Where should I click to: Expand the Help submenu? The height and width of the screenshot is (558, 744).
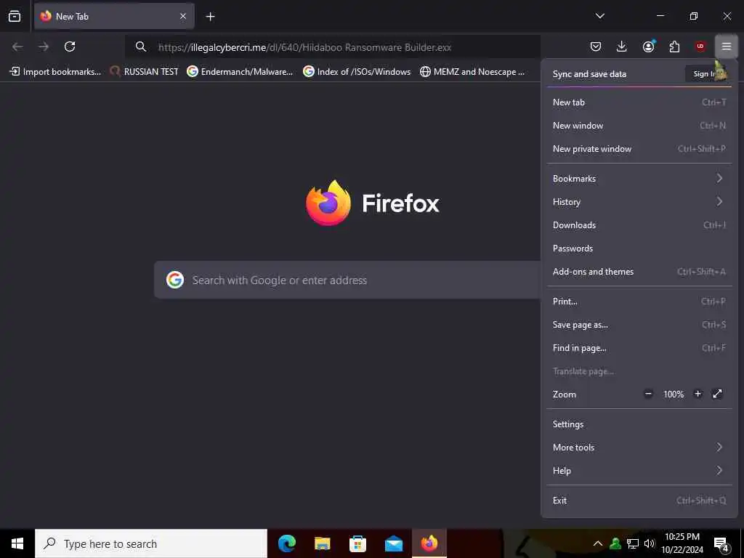coord(639,471)
